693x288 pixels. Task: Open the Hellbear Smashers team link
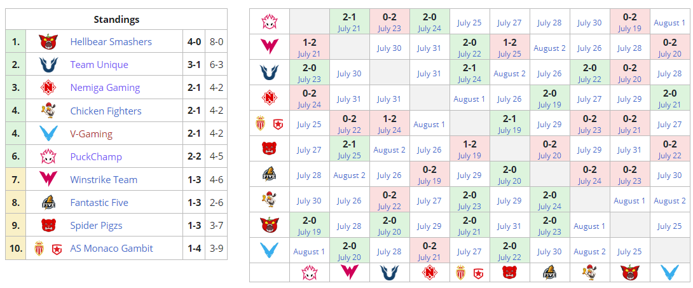[111, 42]
